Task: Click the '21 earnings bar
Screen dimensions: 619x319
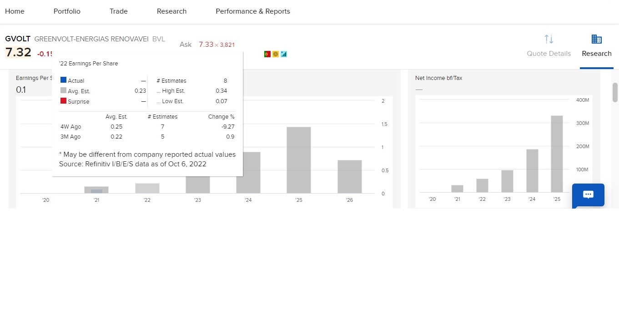Action: [96, 189]
